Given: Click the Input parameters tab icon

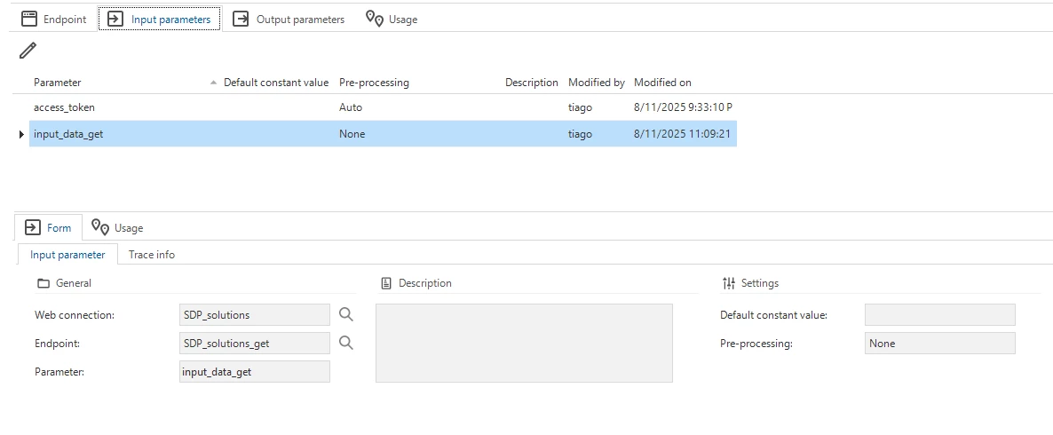Looking at the screenshot, I should pos(115,20).
